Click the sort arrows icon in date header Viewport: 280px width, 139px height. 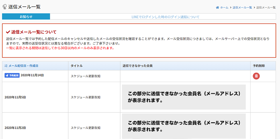(6, 65)
